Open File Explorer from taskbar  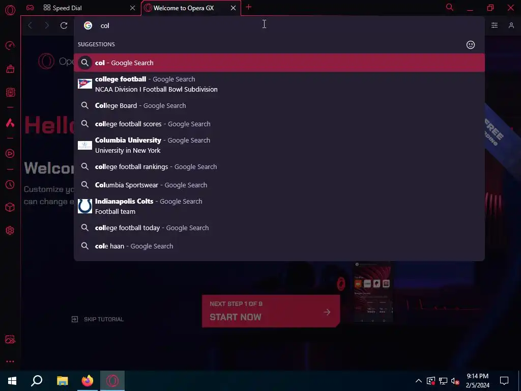[62, 381]
